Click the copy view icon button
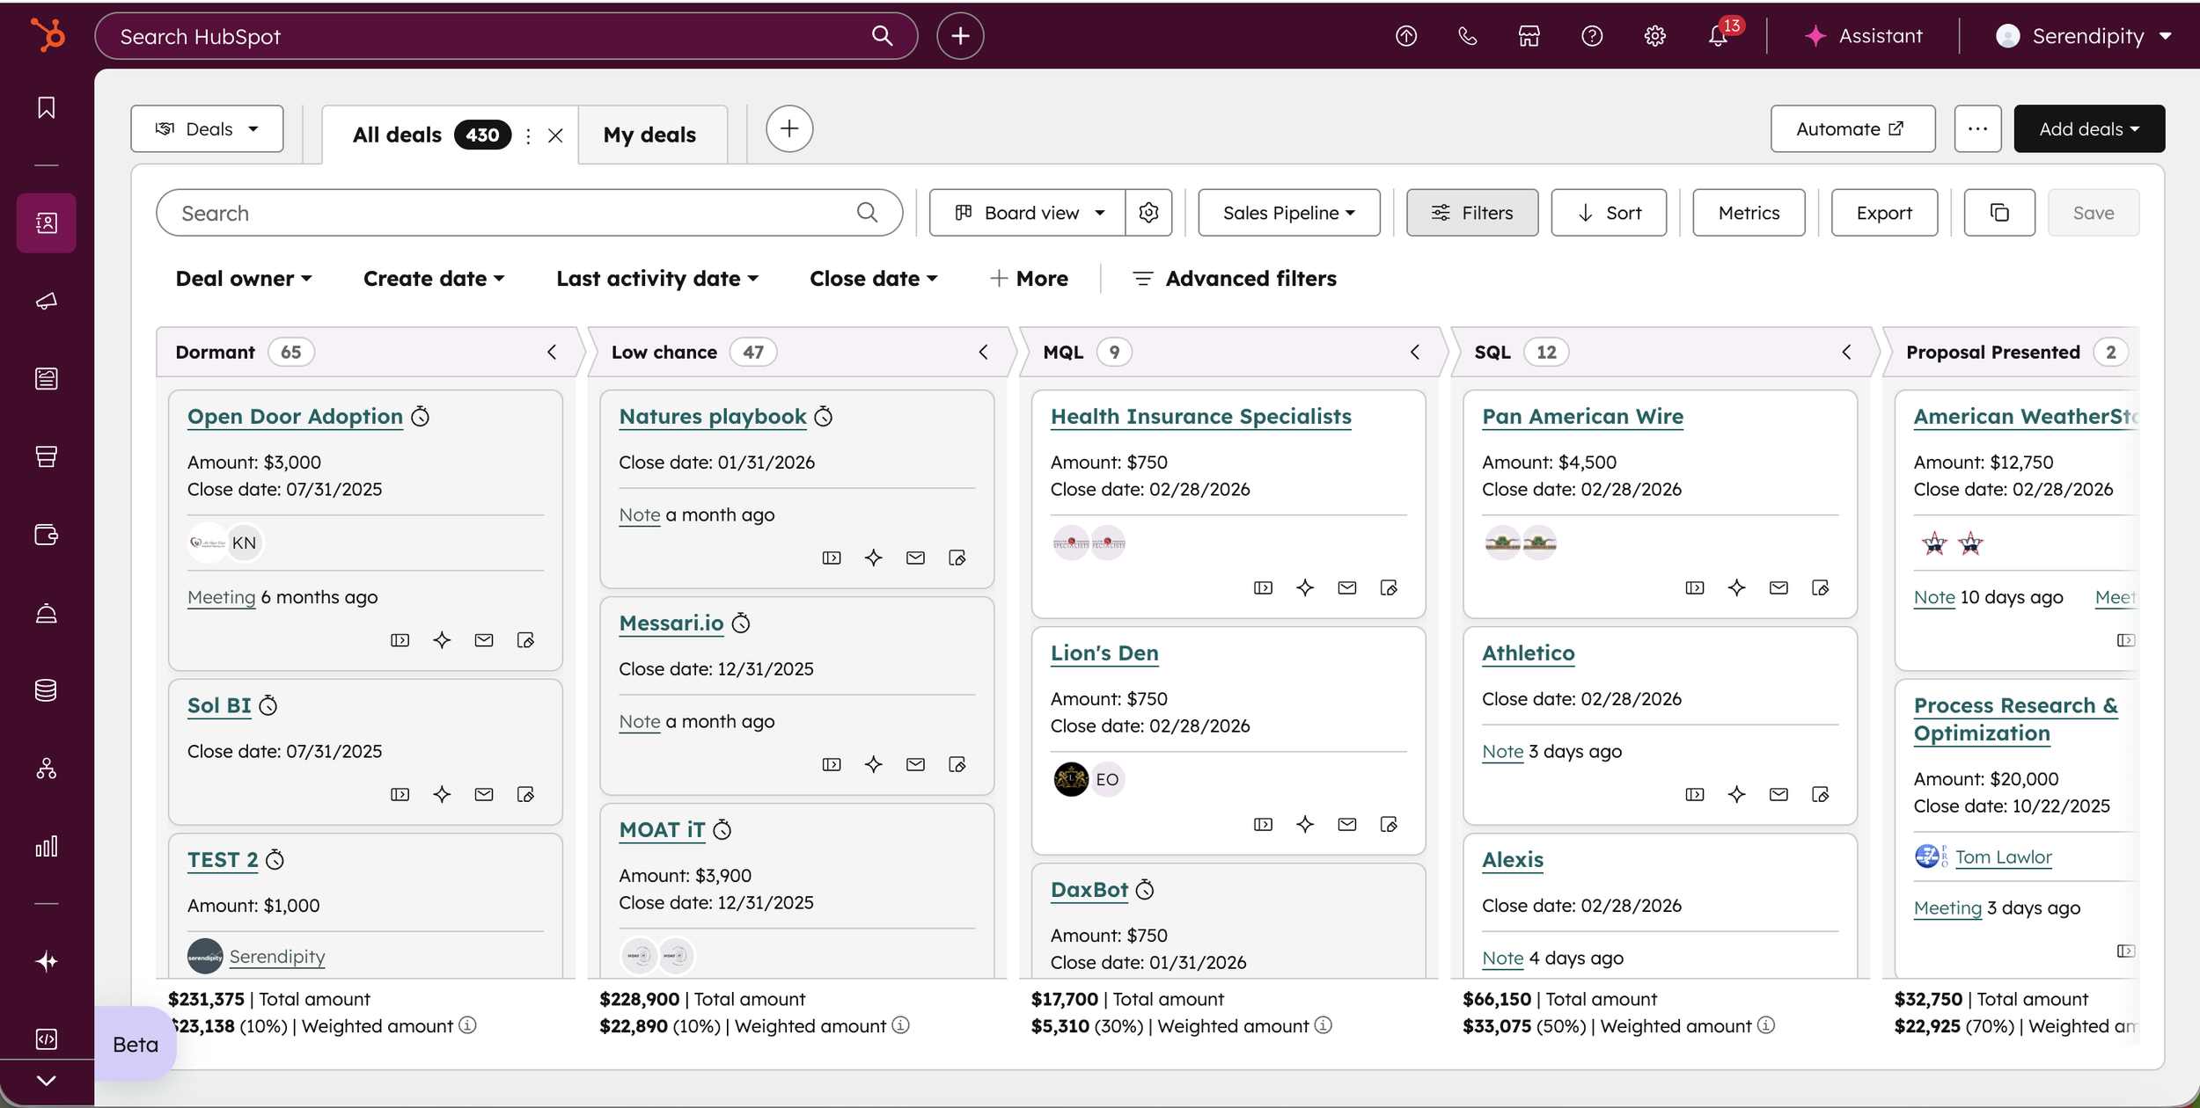Screen dimensions: 2200x1108 point(1999,213)
